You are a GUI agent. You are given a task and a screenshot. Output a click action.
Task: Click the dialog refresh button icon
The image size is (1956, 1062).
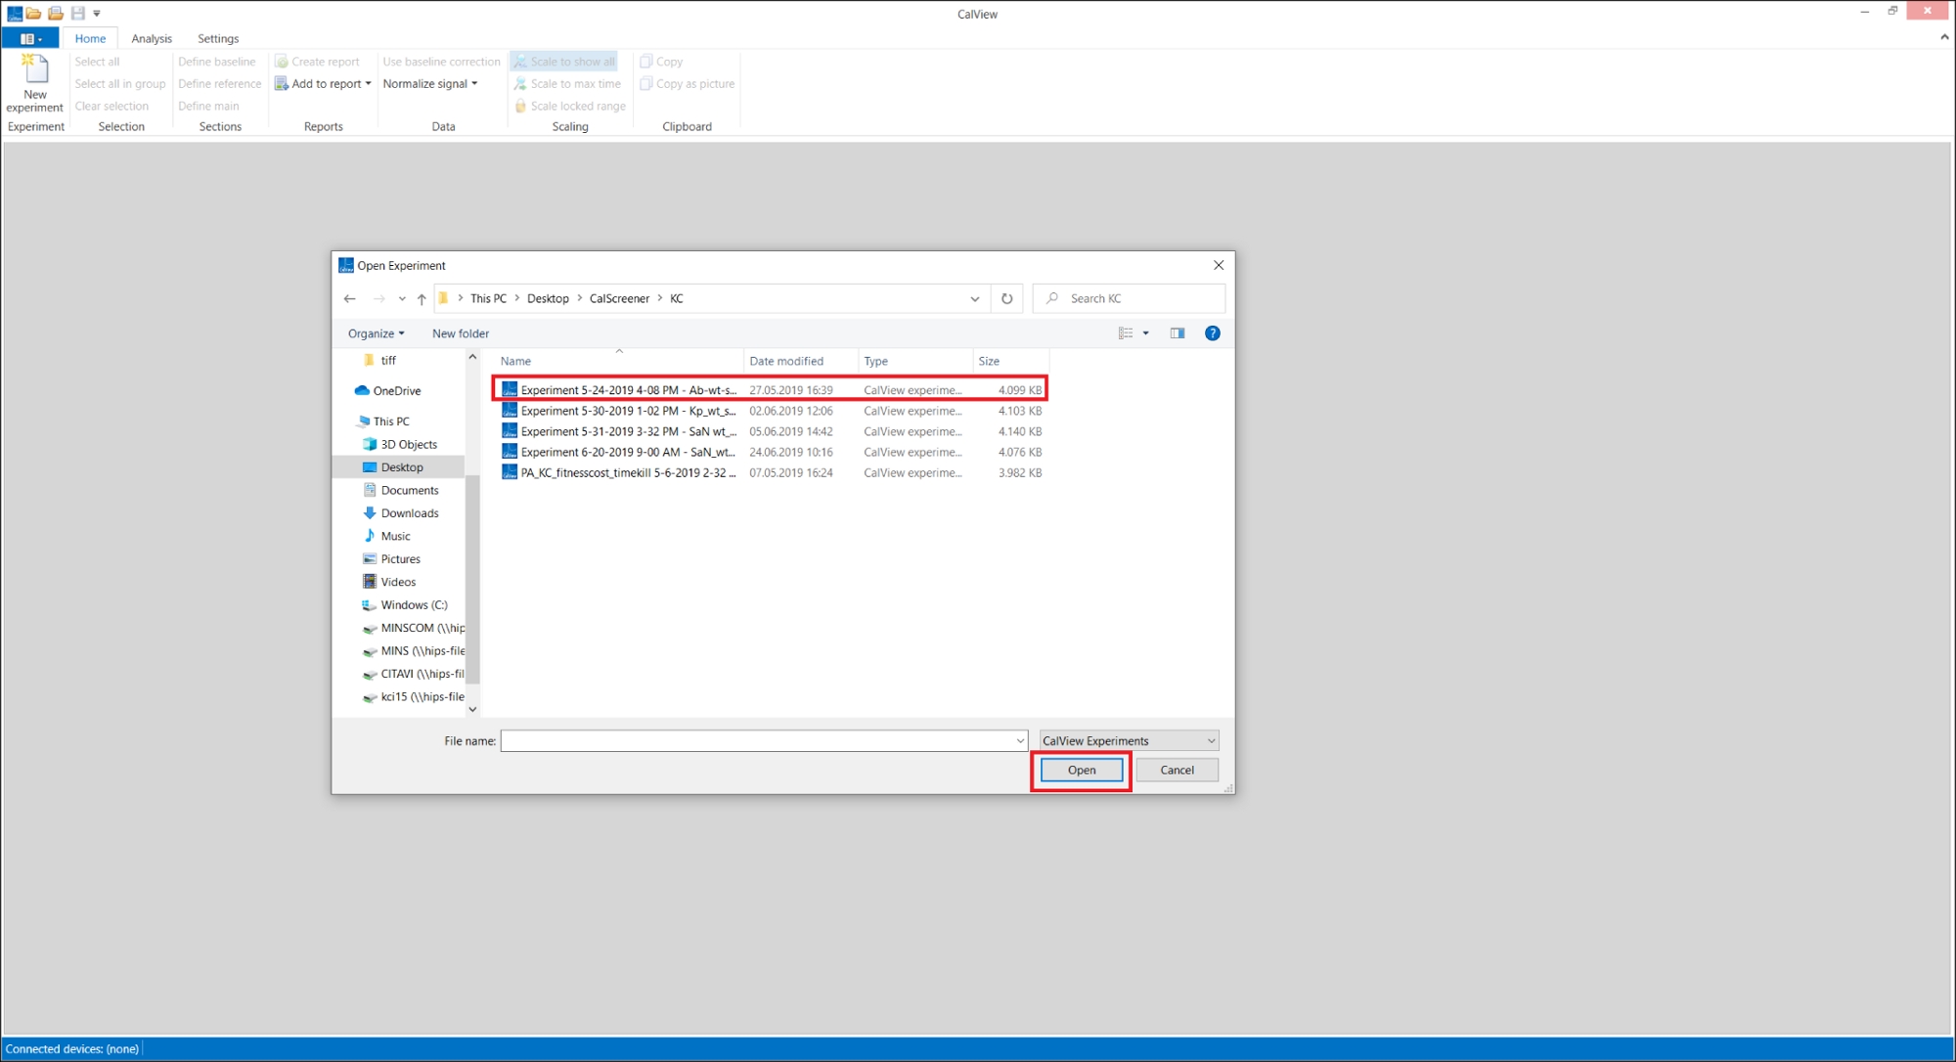(1006, 298)
